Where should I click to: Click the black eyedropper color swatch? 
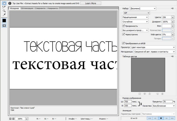4,21
